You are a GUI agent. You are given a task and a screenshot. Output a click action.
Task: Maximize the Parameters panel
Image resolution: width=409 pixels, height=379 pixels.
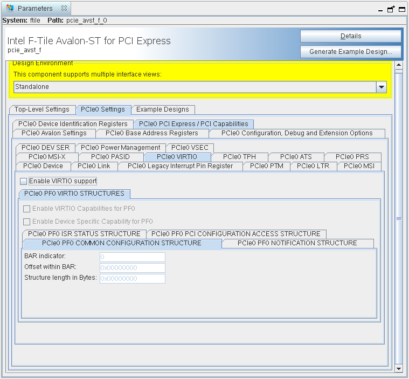(x=402, y=10)
